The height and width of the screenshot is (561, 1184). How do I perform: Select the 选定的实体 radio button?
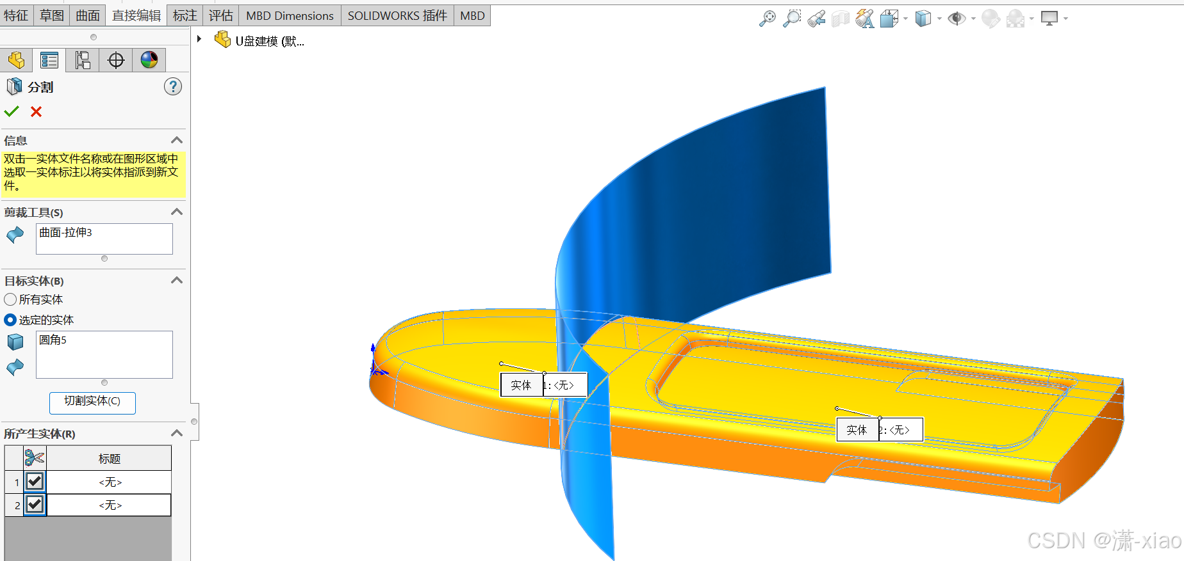click(x=10, y=319)
